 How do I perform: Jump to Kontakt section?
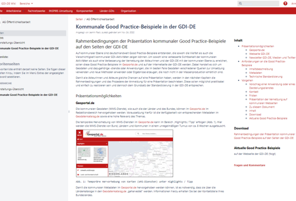click(253, 92)
